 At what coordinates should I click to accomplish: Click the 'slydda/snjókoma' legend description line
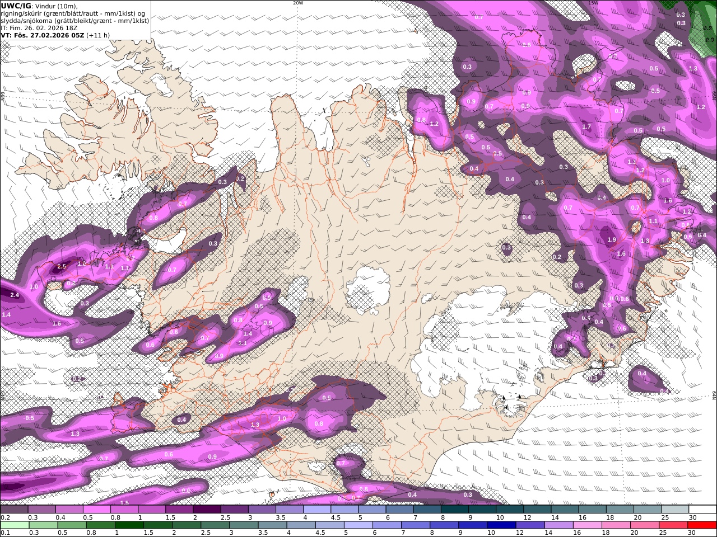[75, 20]
